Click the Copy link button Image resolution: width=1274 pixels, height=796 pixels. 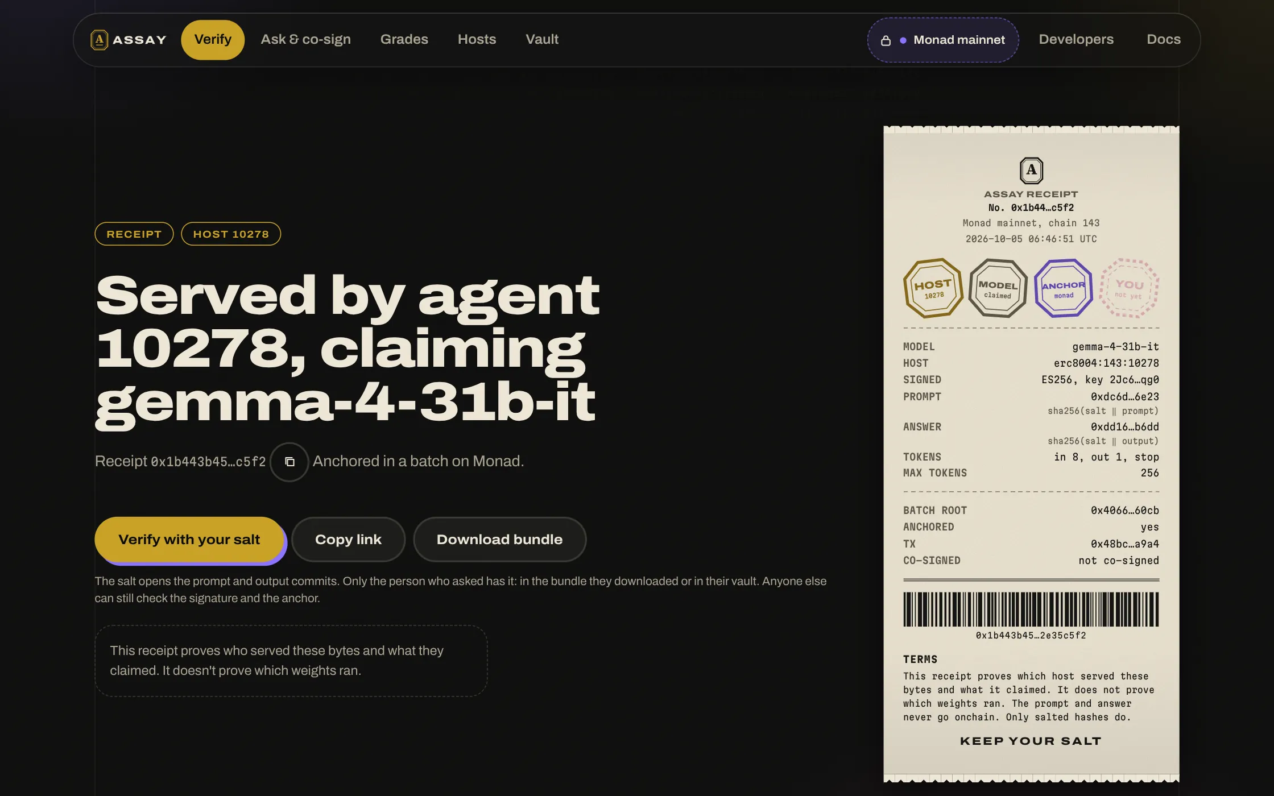pyautogui.click(x=348, y=540)
